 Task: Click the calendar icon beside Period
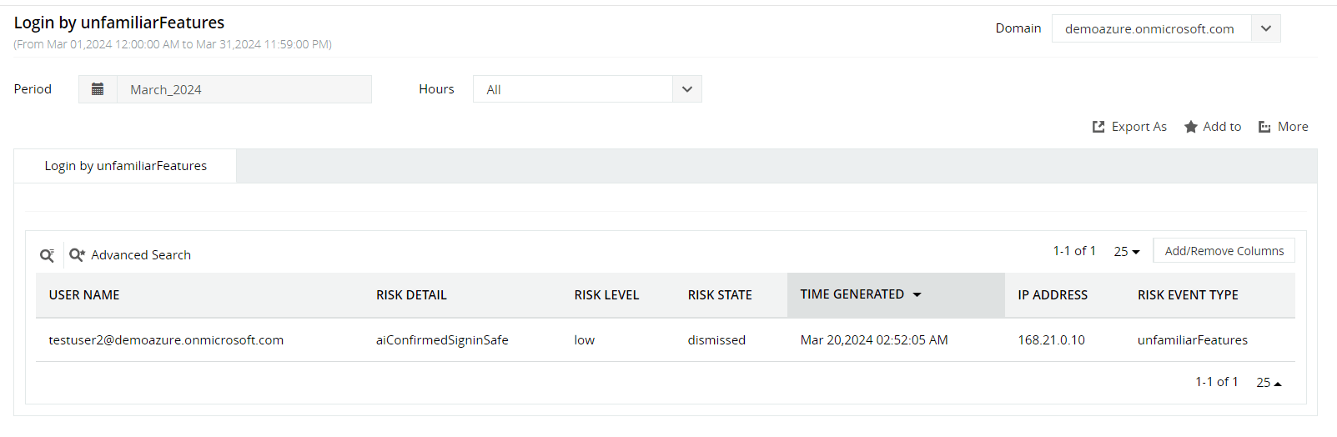98,89
